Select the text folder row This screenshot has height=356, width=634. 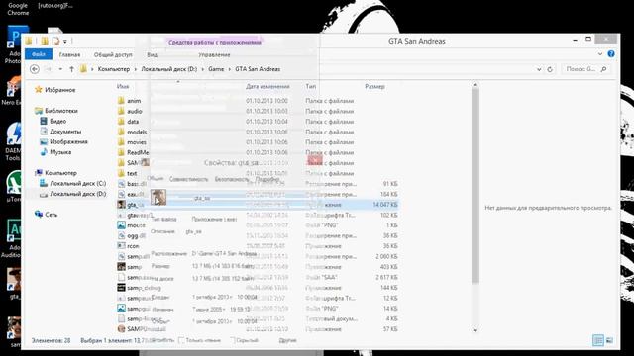click(258, 173)
